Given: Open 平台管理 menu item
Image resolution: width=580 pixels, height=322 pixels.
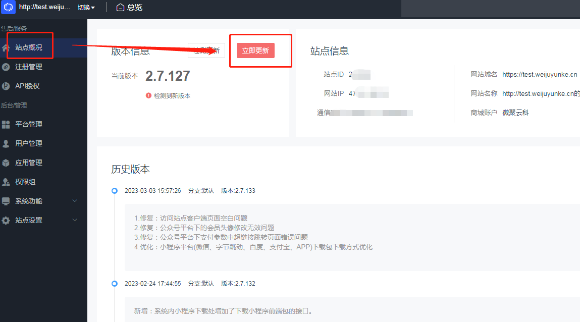Looking at the screenshot, I should (43, 125).
